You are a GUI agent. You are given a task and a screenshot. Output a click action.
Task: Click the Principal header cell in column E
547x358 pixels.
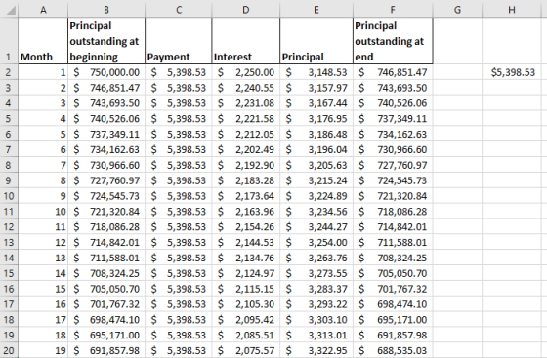[x=316, y=41]
